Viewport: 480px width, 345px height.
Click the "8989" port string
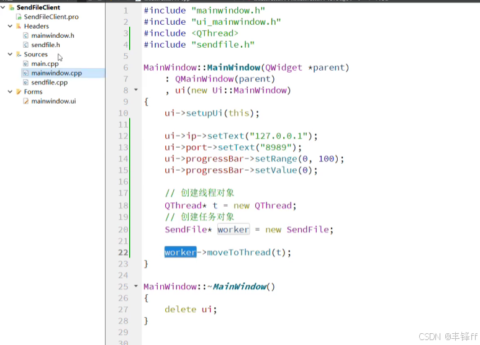[x=276, y=148]
